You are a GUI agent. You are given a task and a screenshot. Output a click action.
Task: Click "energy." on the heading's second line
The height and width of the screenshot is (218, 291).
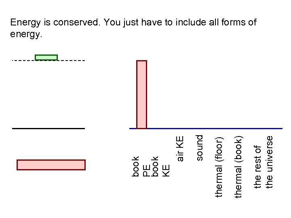point(25,35)
